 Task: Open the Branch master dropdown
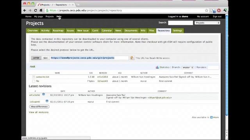[188, 67]
